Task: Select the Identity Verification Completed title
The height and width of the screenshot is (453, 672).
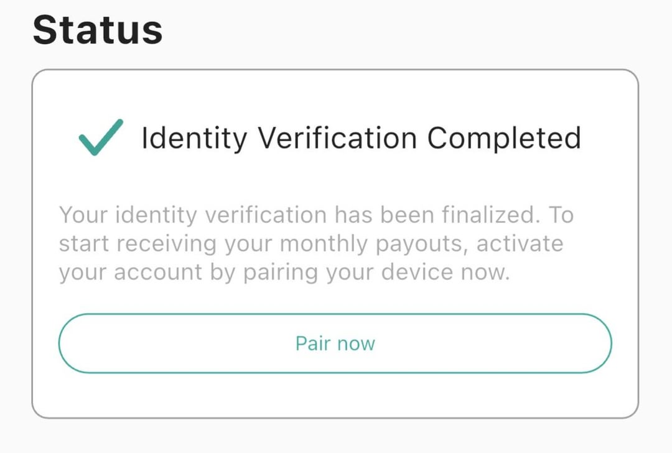Action: (x=361, y=138)
